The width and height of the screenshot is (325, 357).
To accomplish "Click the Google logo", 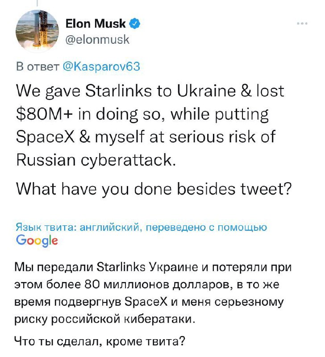I will pyautogui.click(x=37, y=241).
